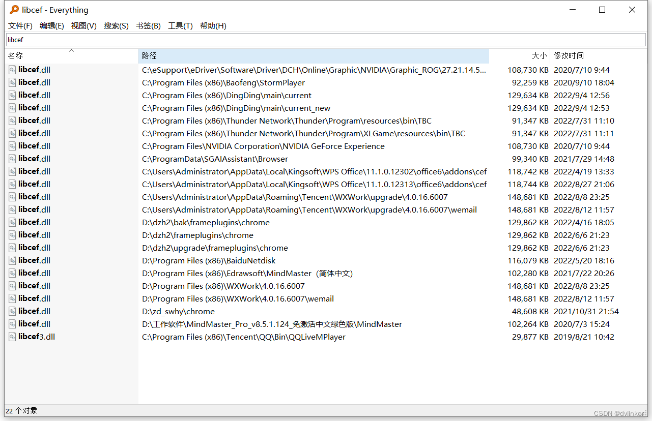This screenshot has width=652, height=421.
Task: Click path D:\Program Files (x86)\WXWork\4.0.16.6007\wemail
Action: point(238,298)
